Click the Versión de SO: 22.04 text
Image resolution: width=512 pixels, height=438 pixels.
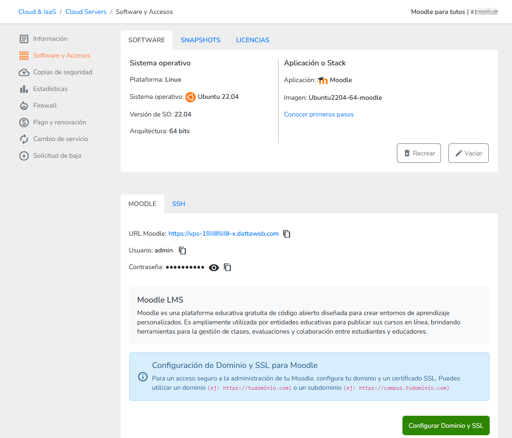pyautogui.click(x=161, y=114)
